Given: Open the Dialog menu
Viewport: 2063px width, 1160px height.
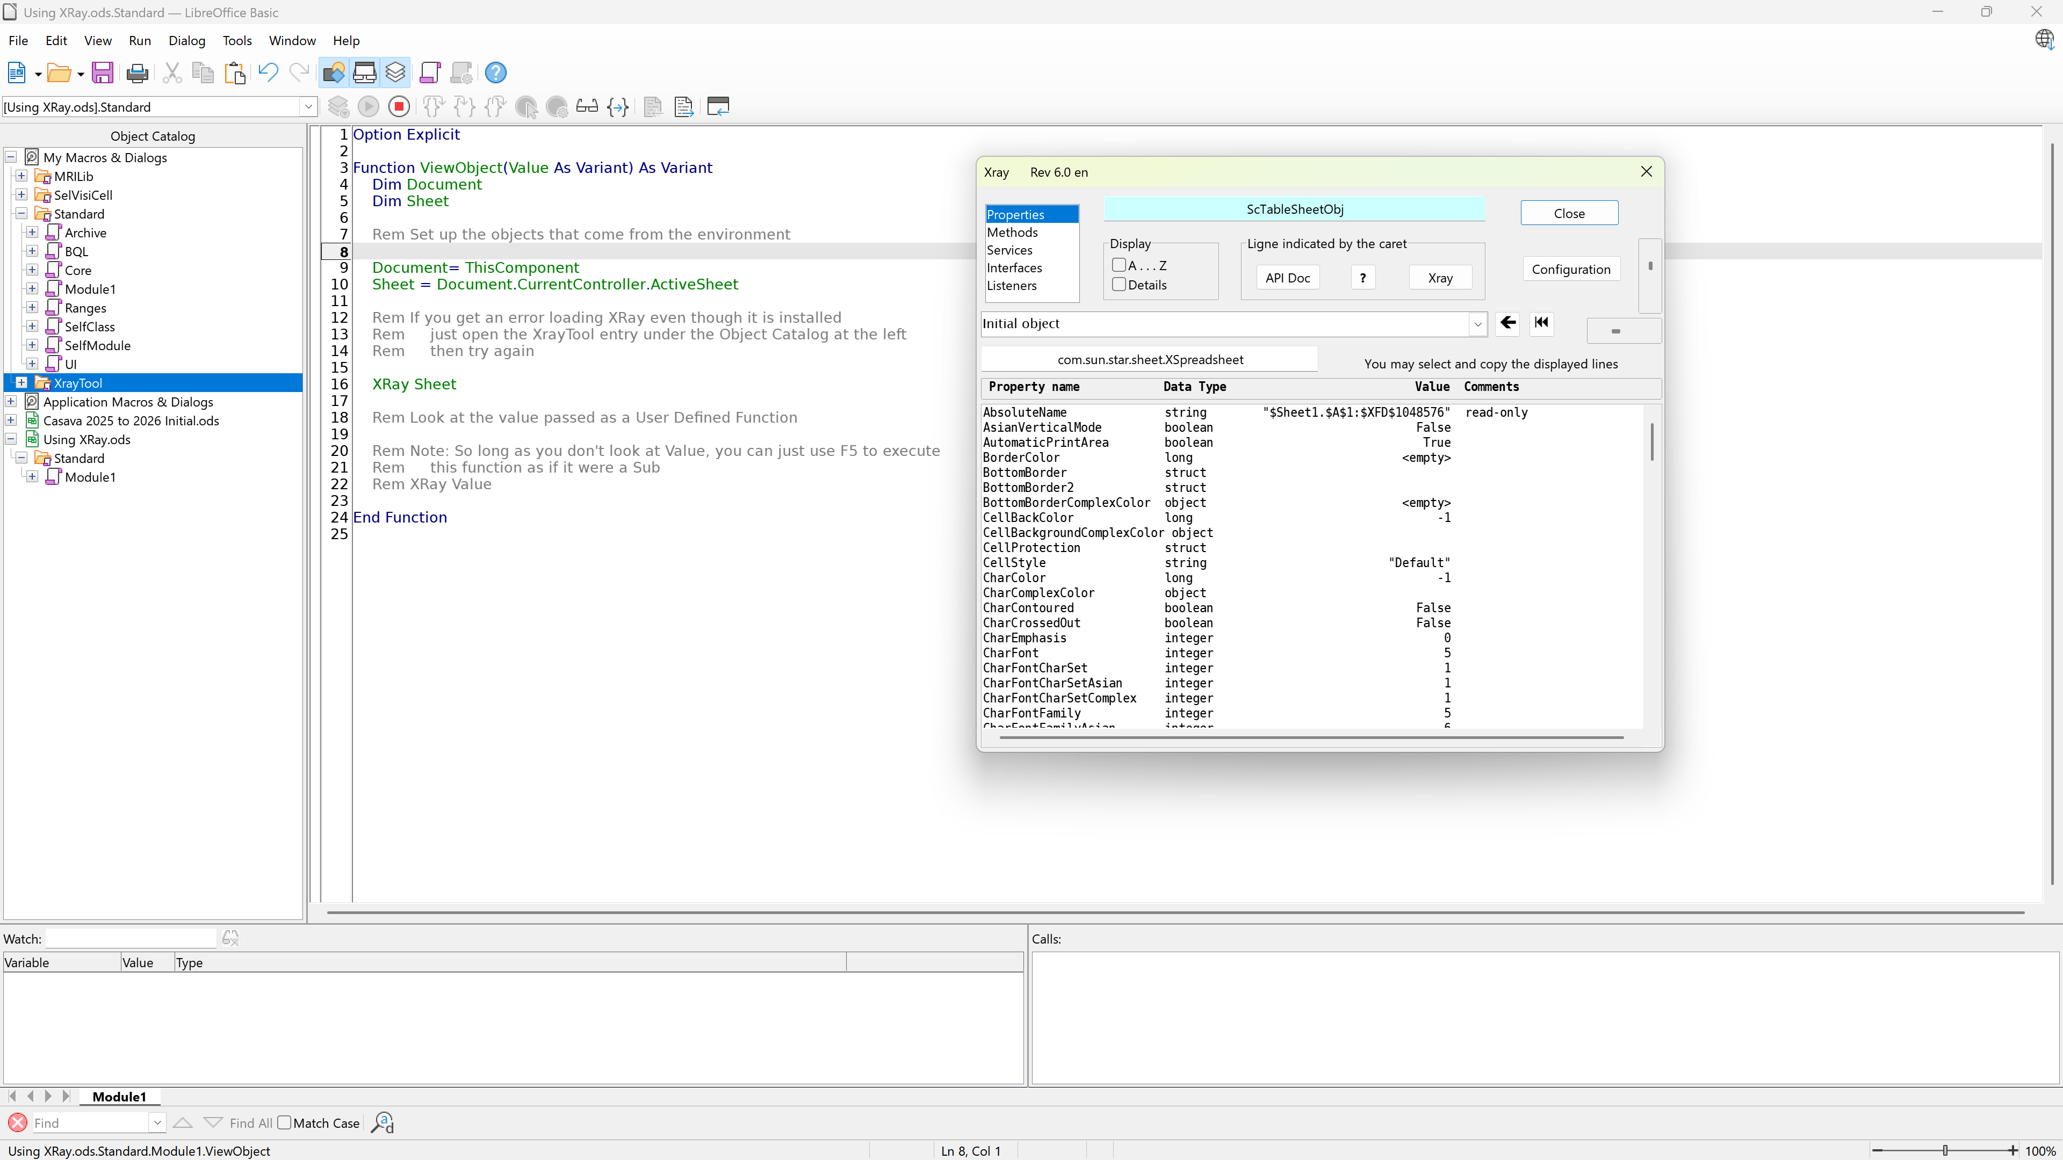Looking at the screenshot, I should (x=186, y=40).
